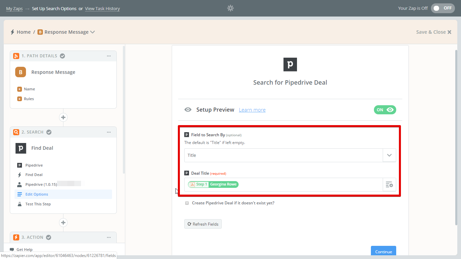Click the main page scrollbar
461x259 pixels.
click(457, 138)
